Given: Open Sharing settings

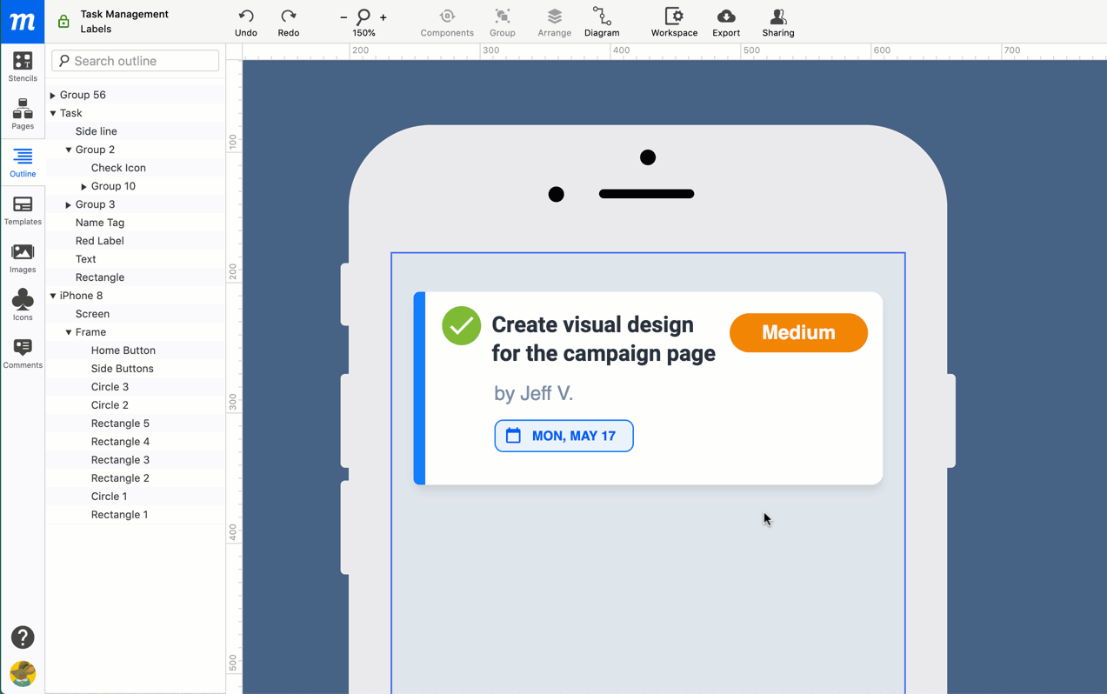Looking at the screenshot, I should click(777, 23).
